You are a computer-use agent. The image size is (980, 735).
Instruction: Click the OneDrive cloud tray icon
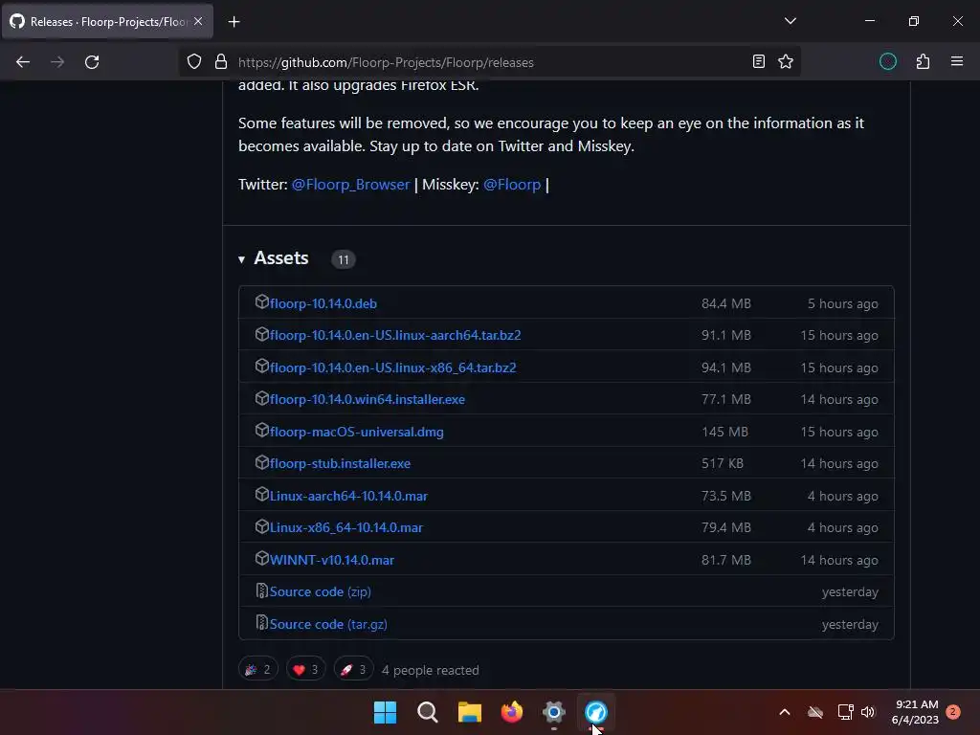coord(815,712)
